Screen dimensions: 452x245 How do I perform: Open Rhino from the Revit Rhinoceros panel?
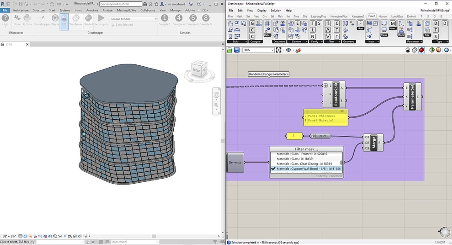[x=17, y=20]
